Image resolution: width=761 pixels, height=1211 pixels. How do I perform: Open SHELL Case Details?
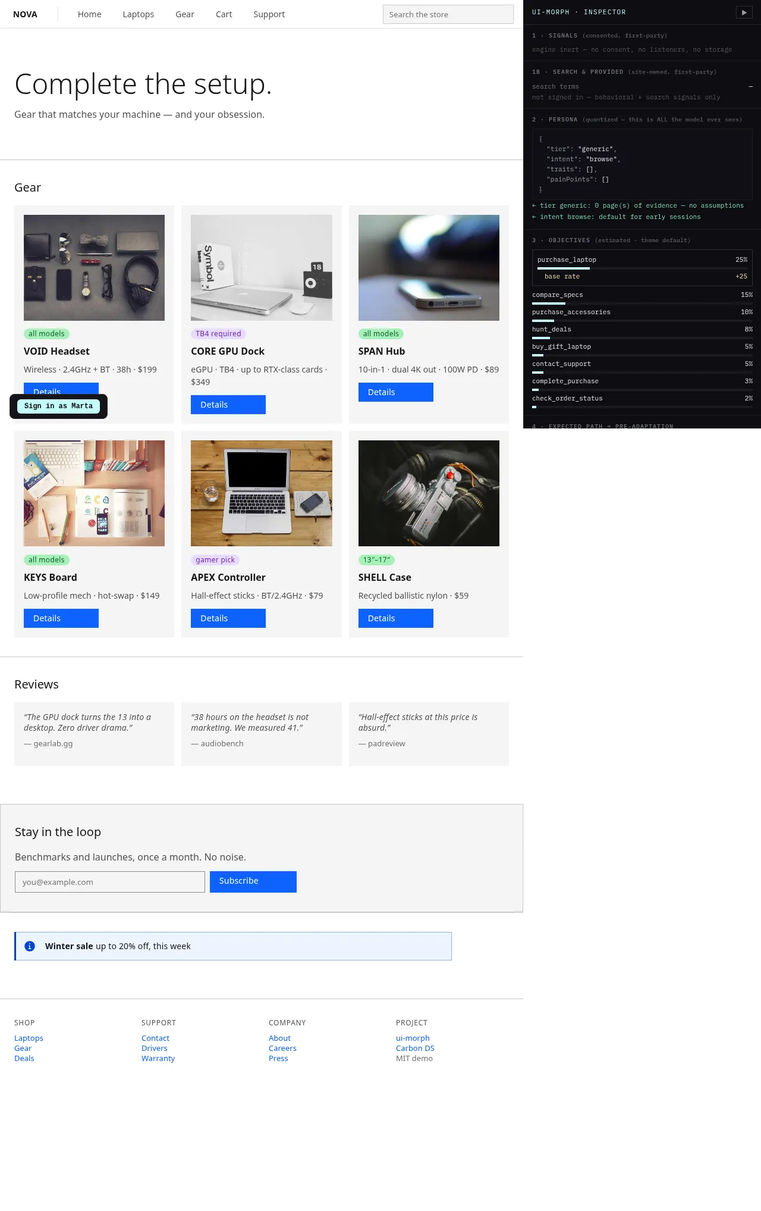(396, 618)
